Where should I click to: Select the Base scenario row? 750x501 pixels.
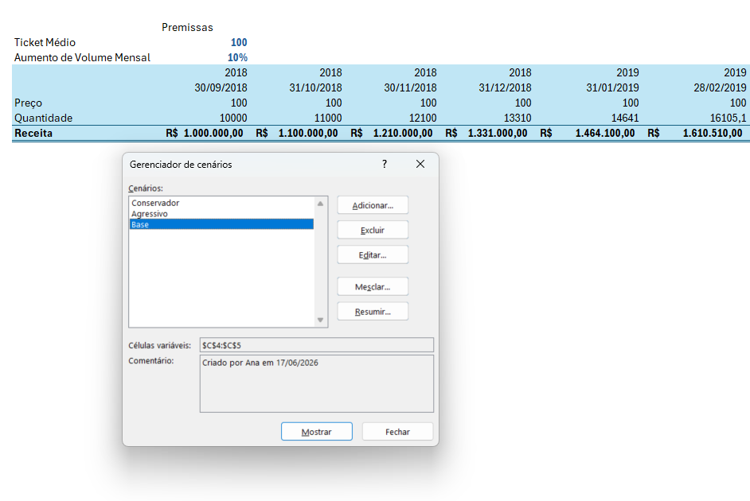221,224
